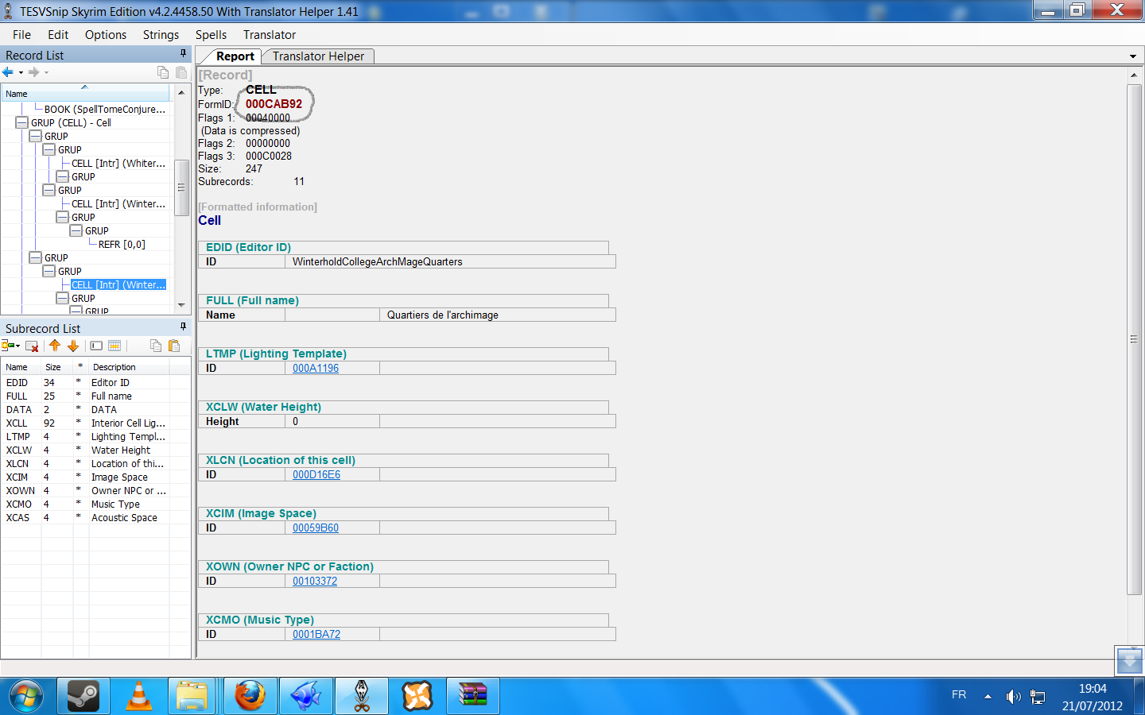Click the grey forward navigation arrow
The height and width of the screenshot is (715, 1145).
point(33,72)
